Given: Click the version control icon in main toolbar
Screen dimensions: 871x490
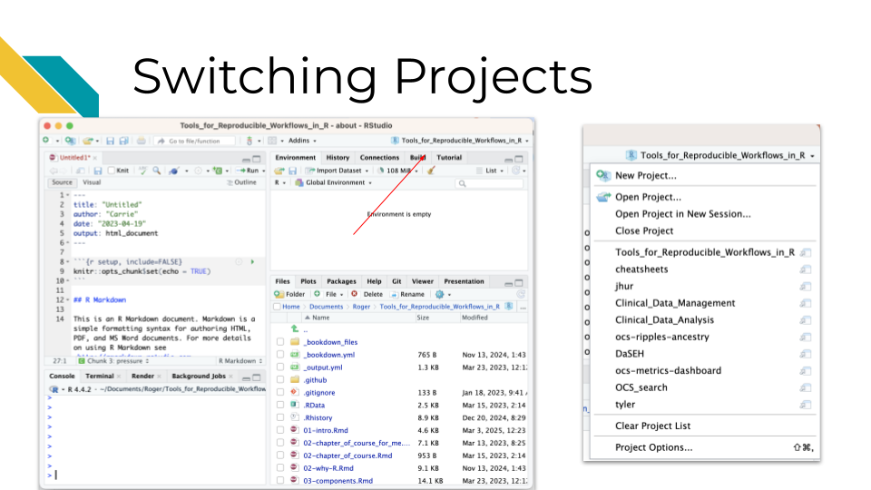Looking at the screenshot, I should click(250, 142).
